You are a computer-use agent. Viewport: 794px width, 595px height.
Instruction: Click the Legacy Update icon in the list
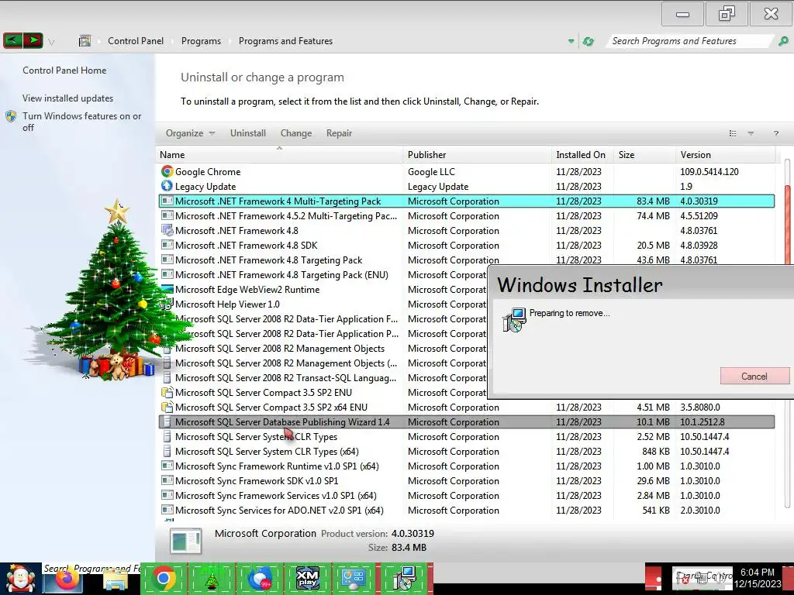coord(167,186)
